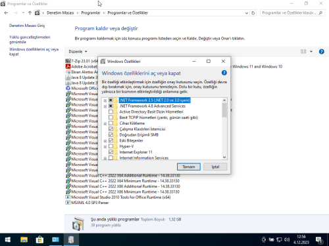
Task: Click the blue help icon in Programs toolbar
Action: pyautogui.click(x=321, y=52)
